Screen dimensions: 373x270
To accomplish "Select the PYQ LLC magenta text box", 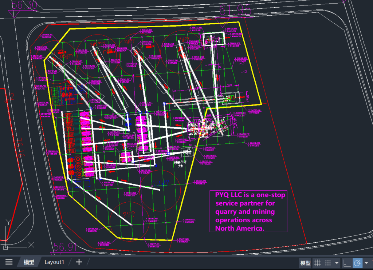I will (x=249, y=211).
